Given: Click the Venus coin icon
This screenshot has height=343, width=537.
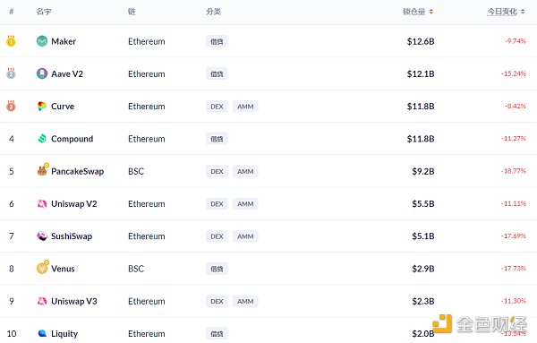Looking at the screenshot, I should pyautogui.click(x=42, y=267).
